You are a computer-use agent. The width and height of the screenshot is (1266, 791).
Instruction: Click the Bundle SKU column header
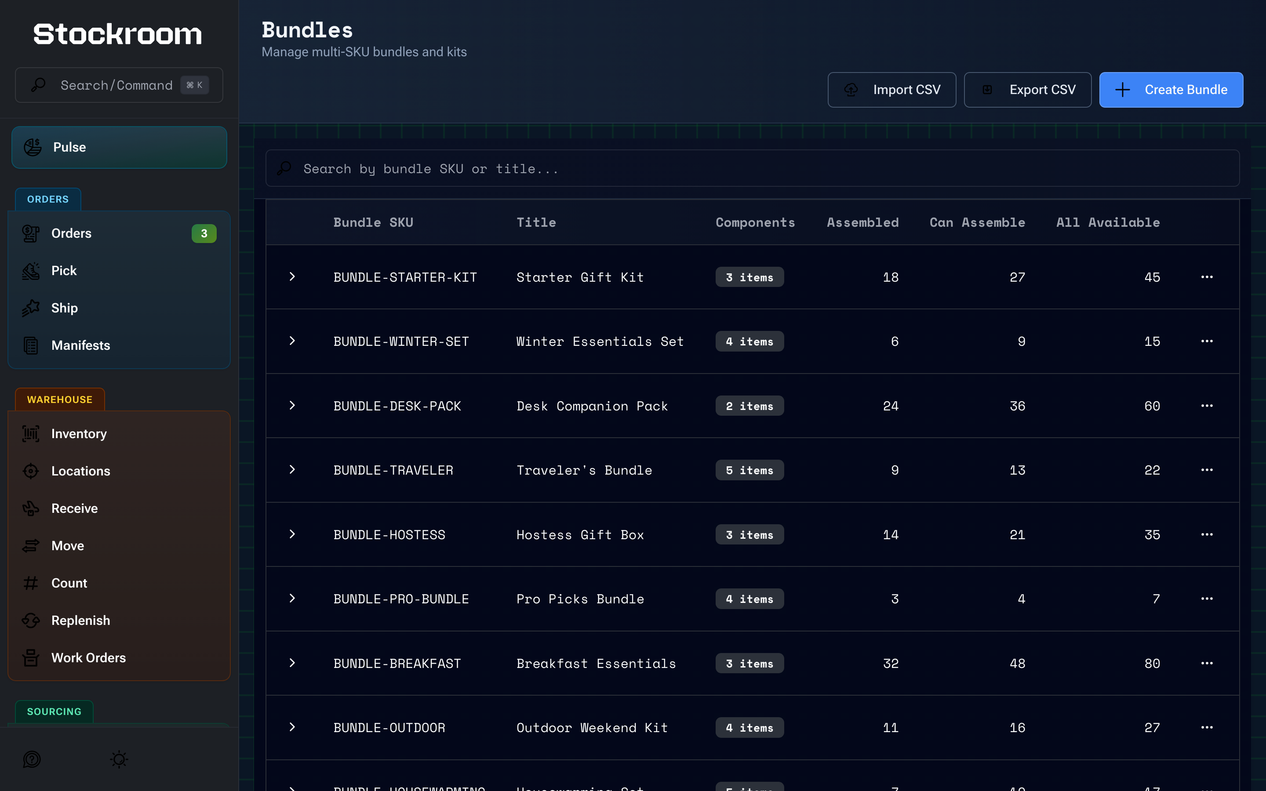pyautogui.click(x=374, y=222)
